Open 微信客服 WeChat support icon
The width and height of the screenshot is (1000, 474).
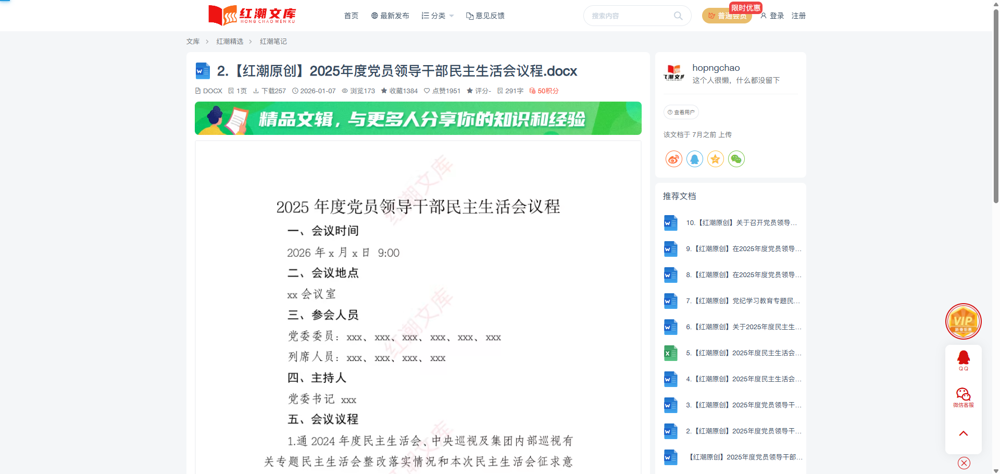point(963,397)
